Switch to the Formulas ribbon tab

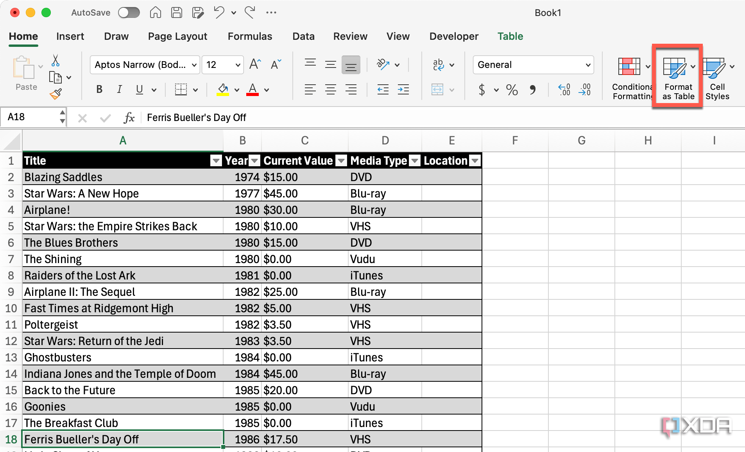(x=249, y=36)
